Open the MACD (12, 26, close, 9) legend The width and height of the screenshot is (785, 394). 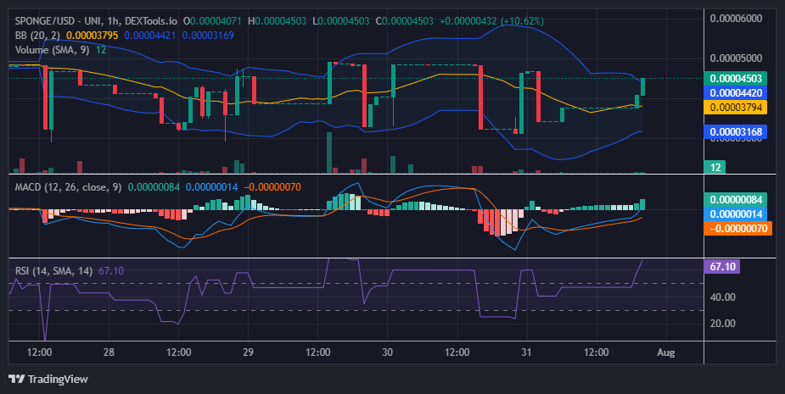pos(68,187)
